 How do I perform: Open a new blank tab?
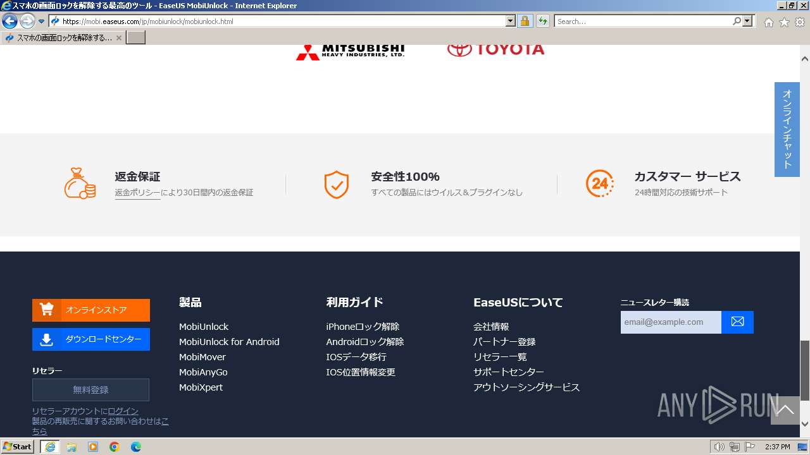pyautogui.click(x=136, y=38)
